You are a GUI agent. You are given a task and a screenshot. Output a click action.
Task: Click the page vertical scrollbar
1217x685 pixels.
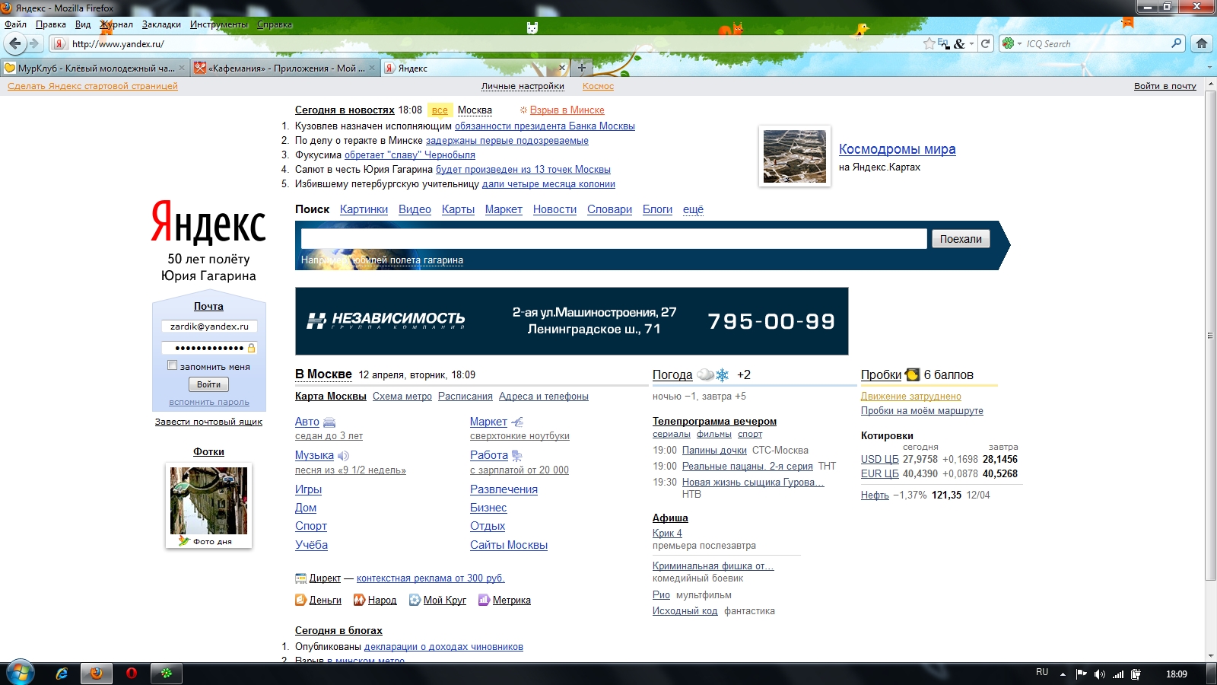[x=1210, y=335]
